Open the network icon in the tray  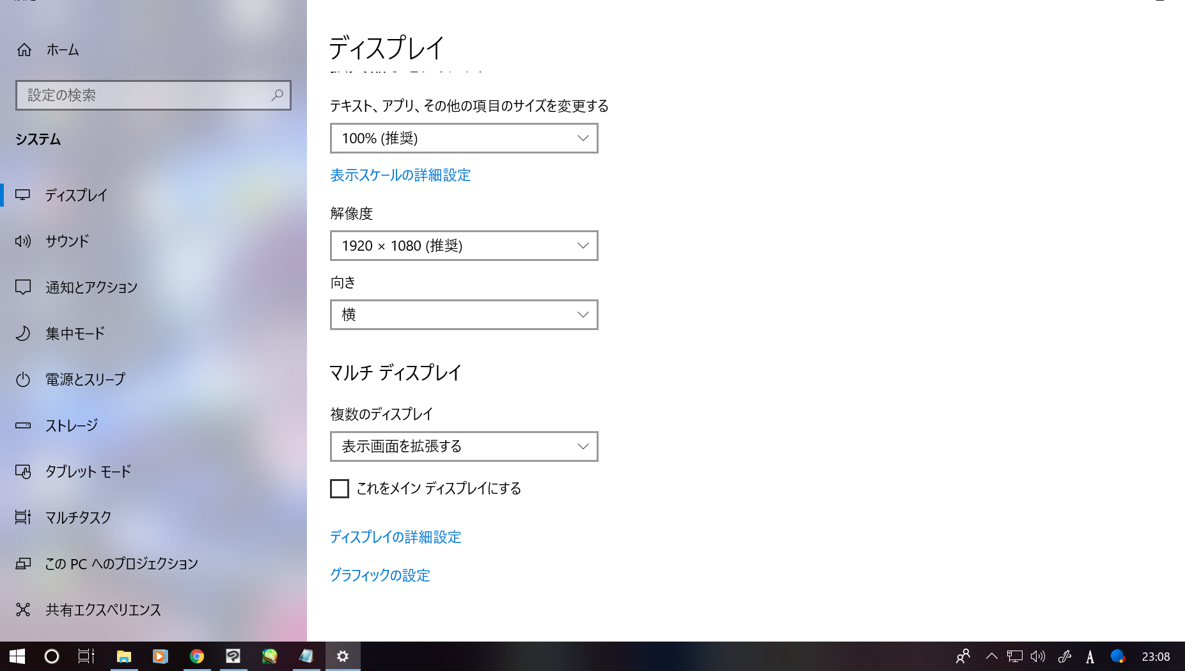1015,656
